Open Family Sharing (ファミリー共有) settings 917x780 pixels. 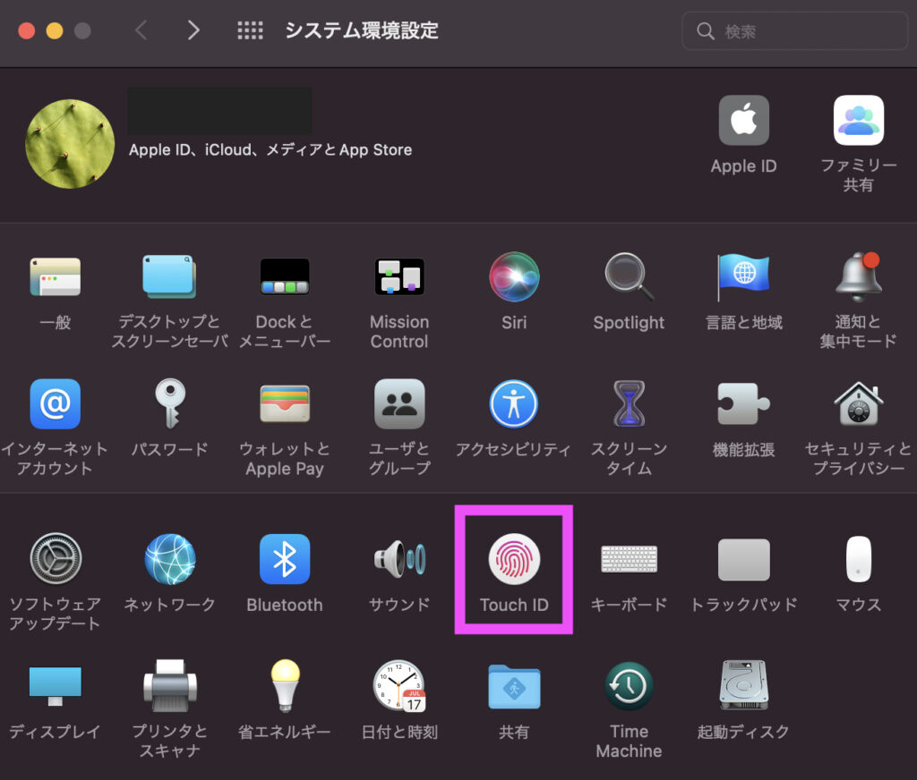(x=858, y=121)
